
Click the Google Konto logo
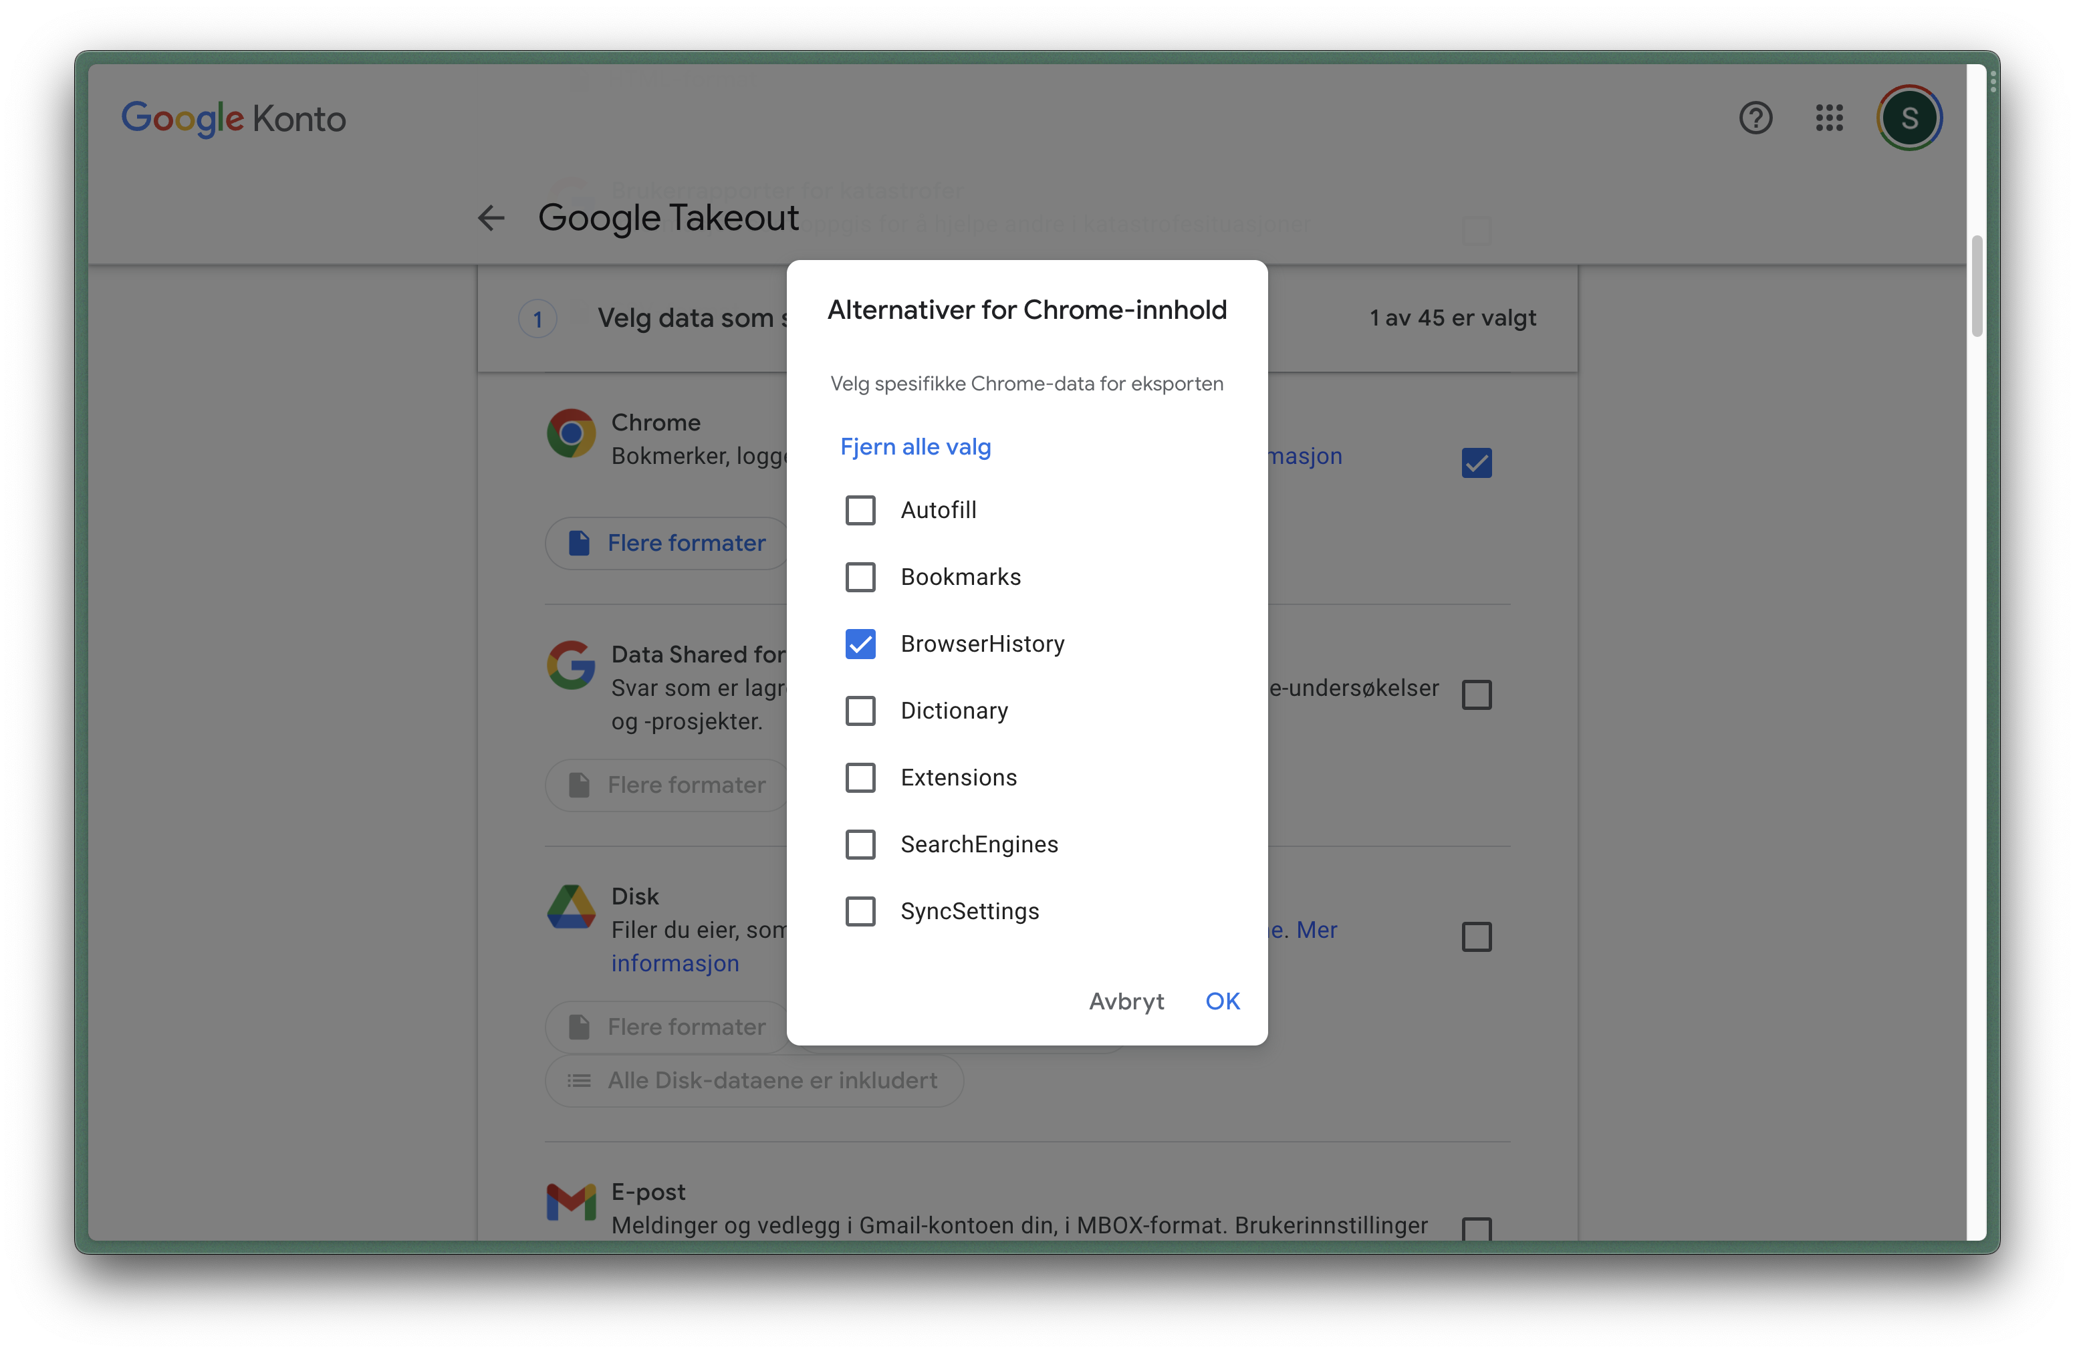pos(233,118)
